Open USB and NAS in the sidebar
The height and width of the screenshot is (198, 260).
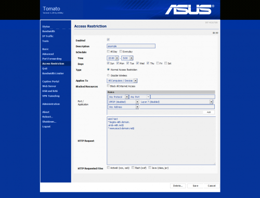pyautogui.click(x=50, y=91)
